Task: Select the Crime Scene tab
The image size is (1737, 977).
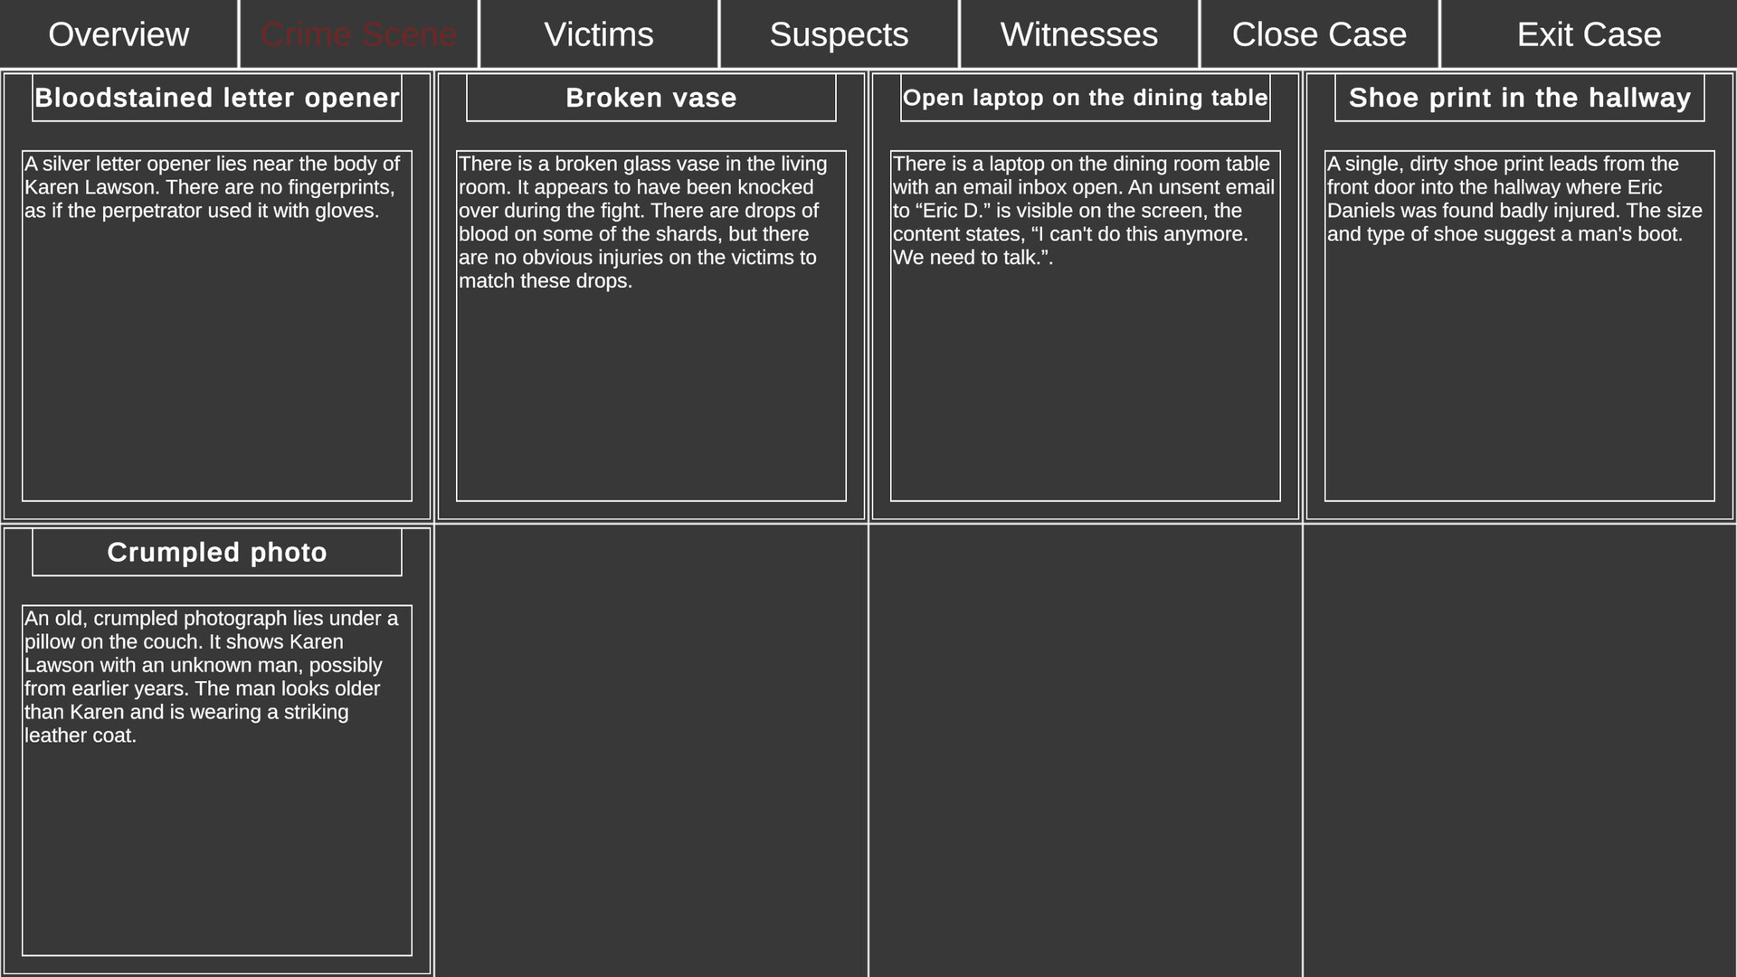Action: click(x=358, y=34)
